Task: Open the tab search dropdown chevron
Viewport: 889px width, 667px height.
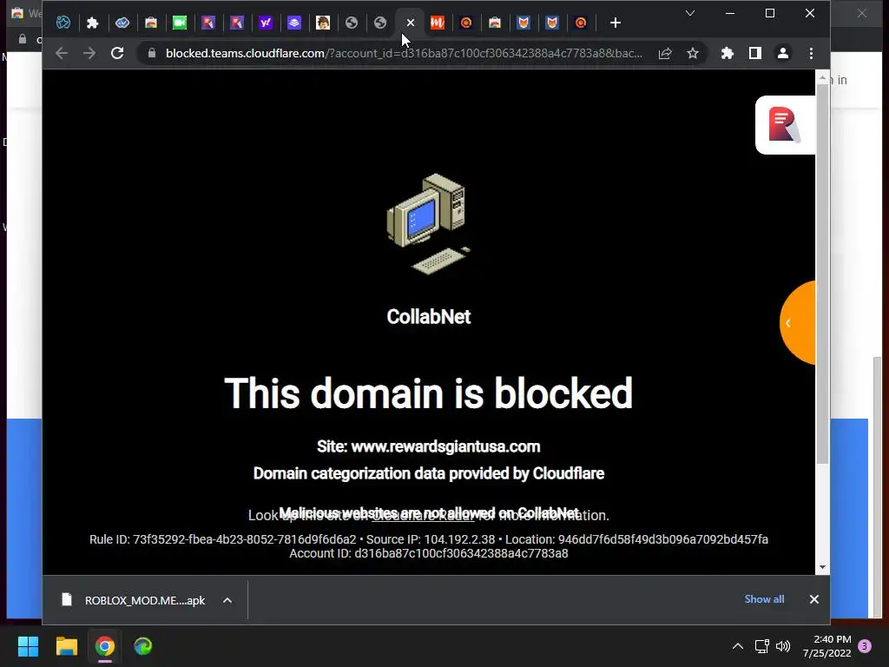Action: click(x=690, y=13)
